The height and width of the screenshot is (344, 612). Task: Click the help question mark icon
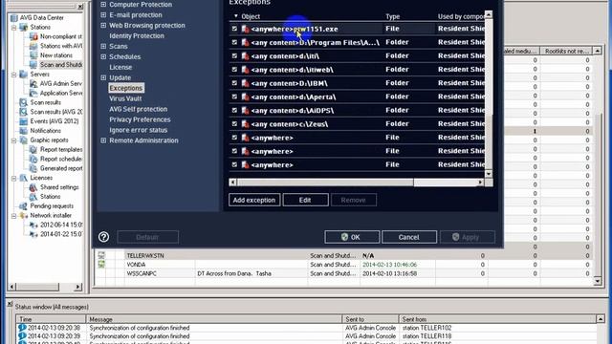click(103, 237)
